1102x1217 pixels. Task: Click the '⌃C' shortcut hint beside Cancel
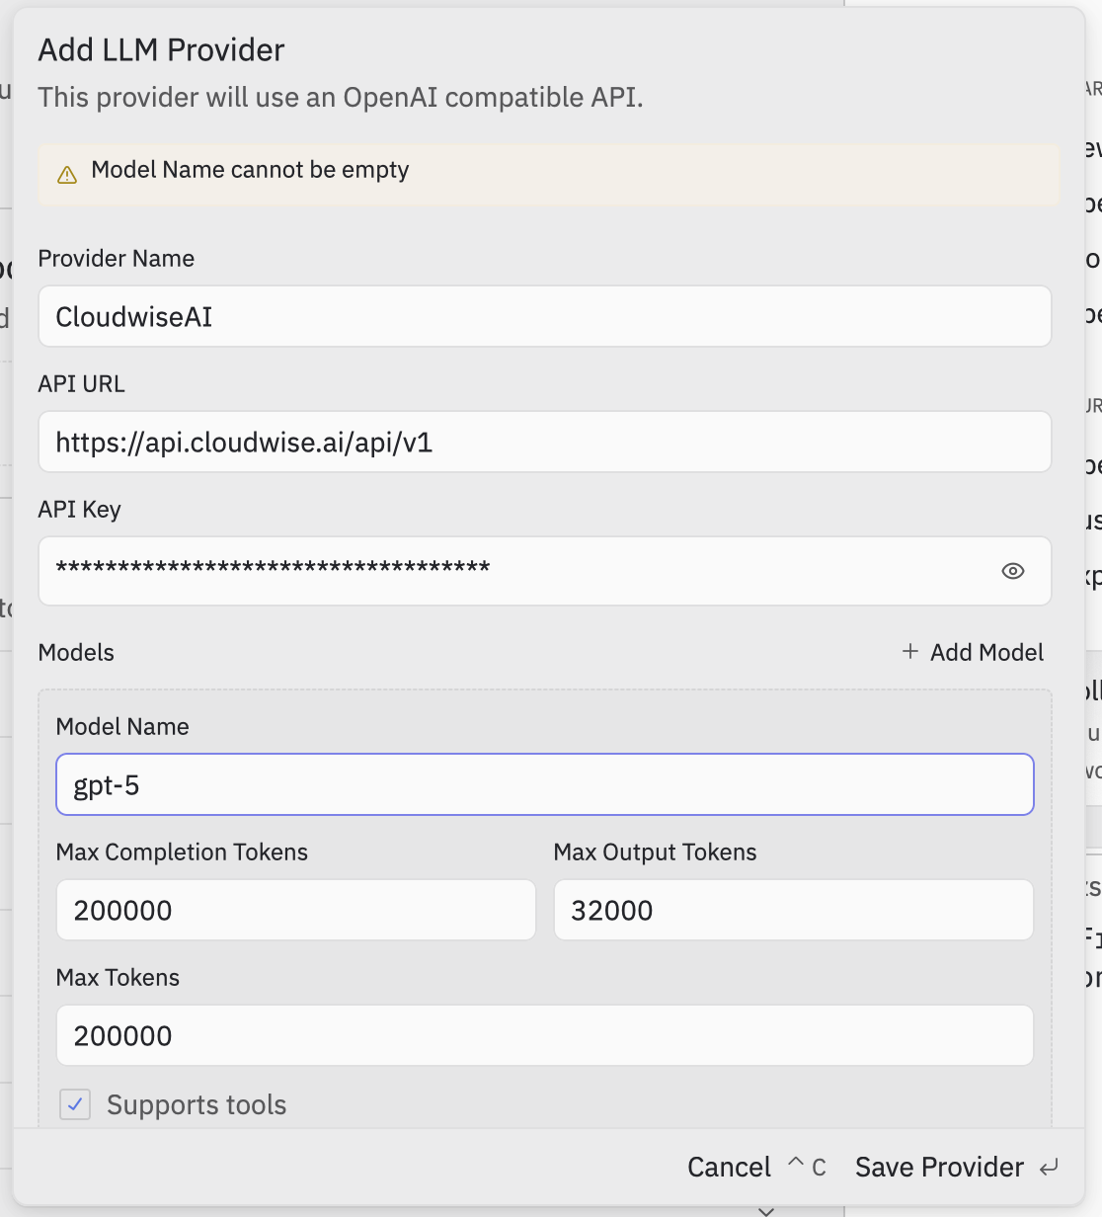click(x=807, y=1167)
